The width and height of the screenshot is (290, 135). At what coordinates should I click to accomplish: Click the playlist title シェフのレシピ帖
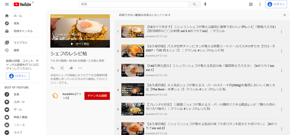coord(69,54)
